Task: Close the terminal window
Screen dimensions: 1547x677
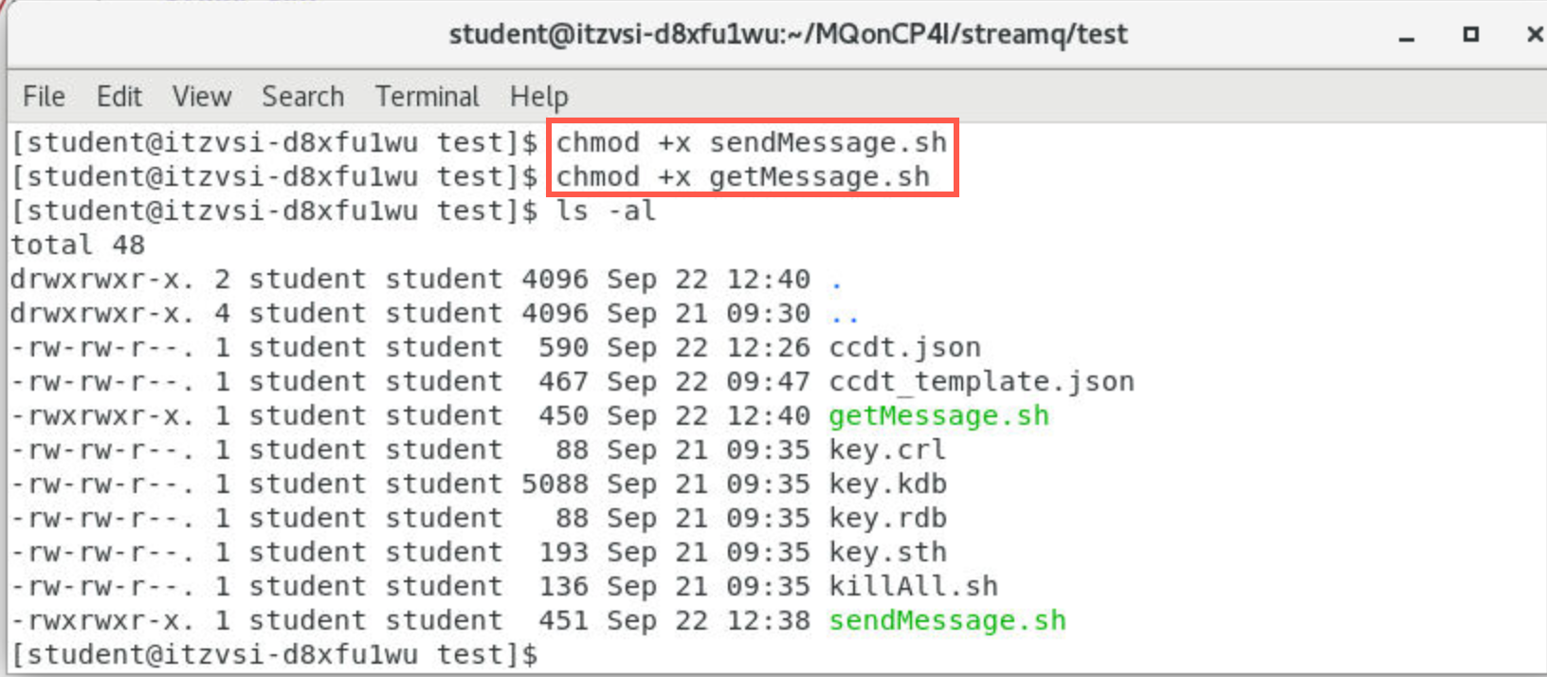Action: click(1535, 34)
